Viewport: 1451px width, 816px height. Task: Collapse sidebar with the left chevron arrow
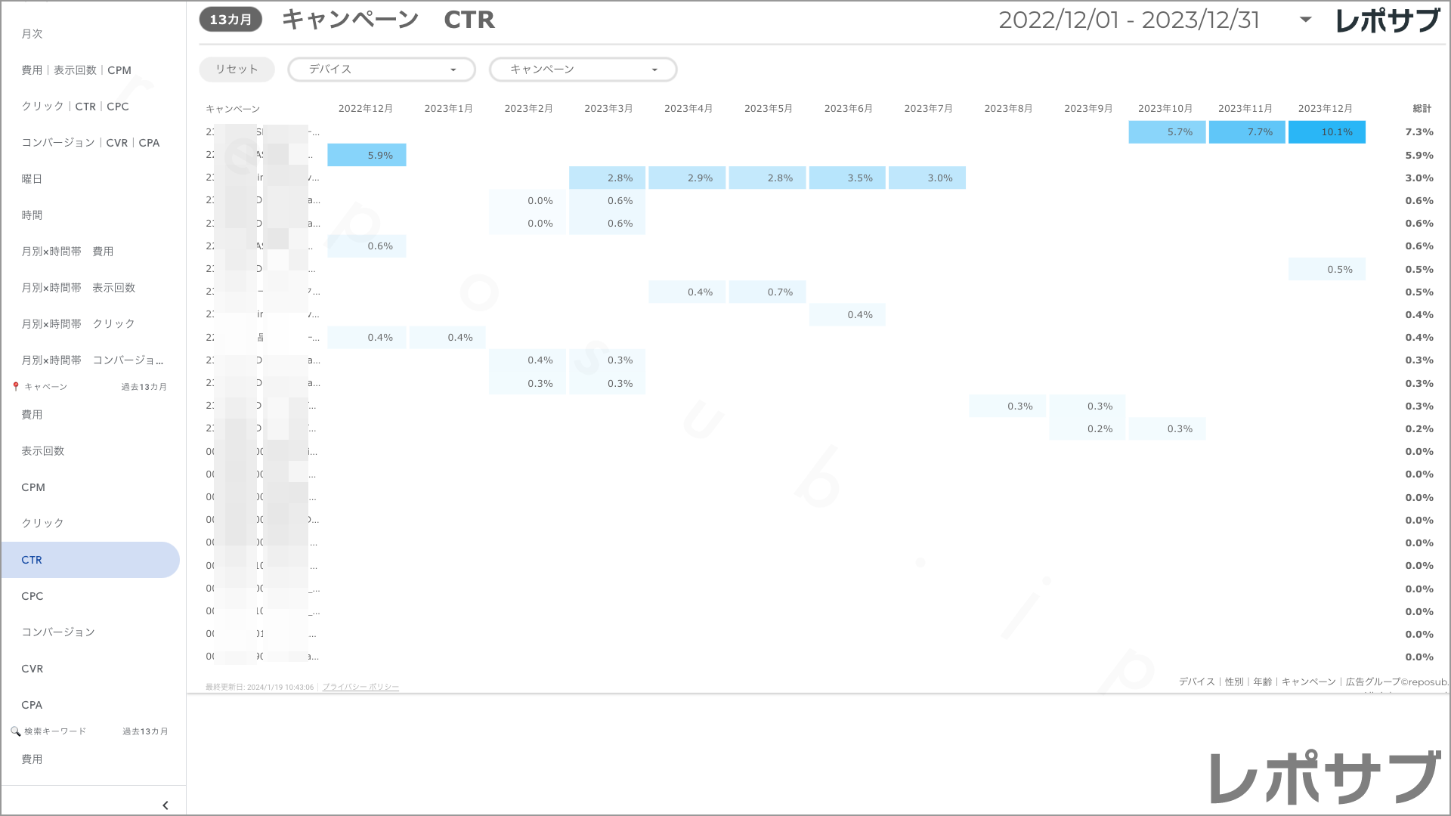pos(166,805)
